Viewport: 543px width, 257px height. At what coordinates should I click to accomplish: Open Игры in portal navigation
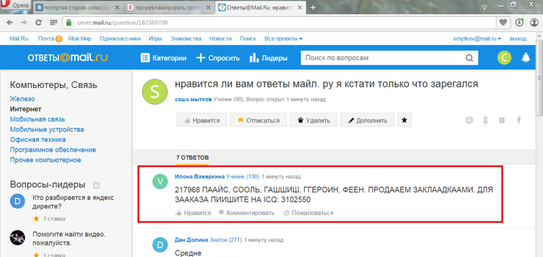coord(155,39)
